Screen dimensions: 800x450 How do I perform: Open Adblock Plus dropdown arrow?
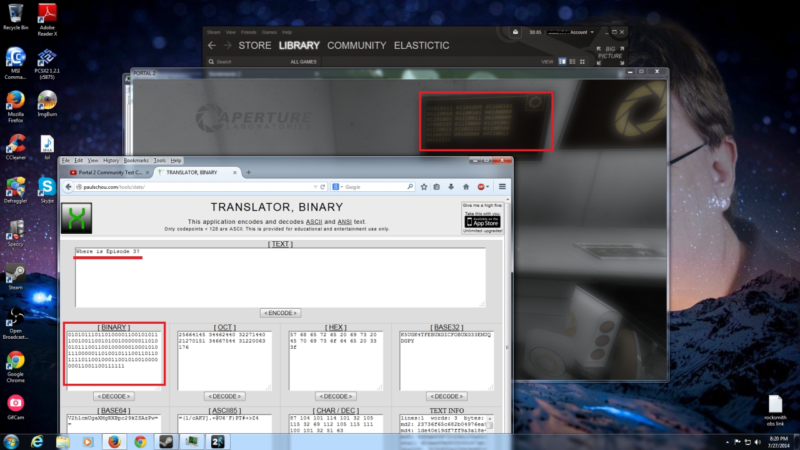coord(487,187)
